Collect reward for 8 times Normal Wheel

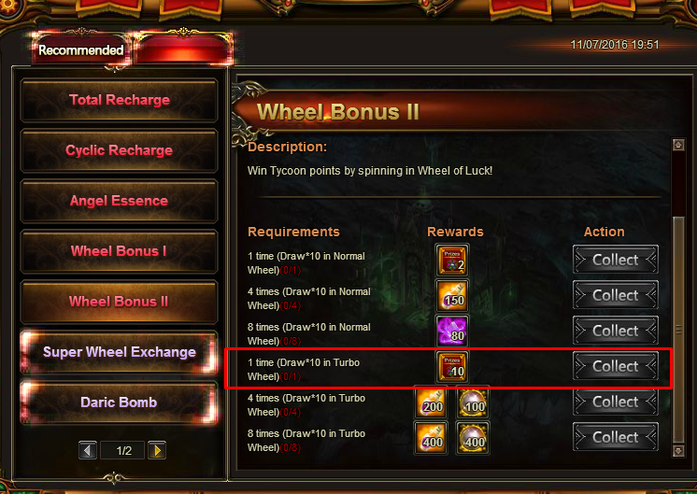click(x=616, y=331)
